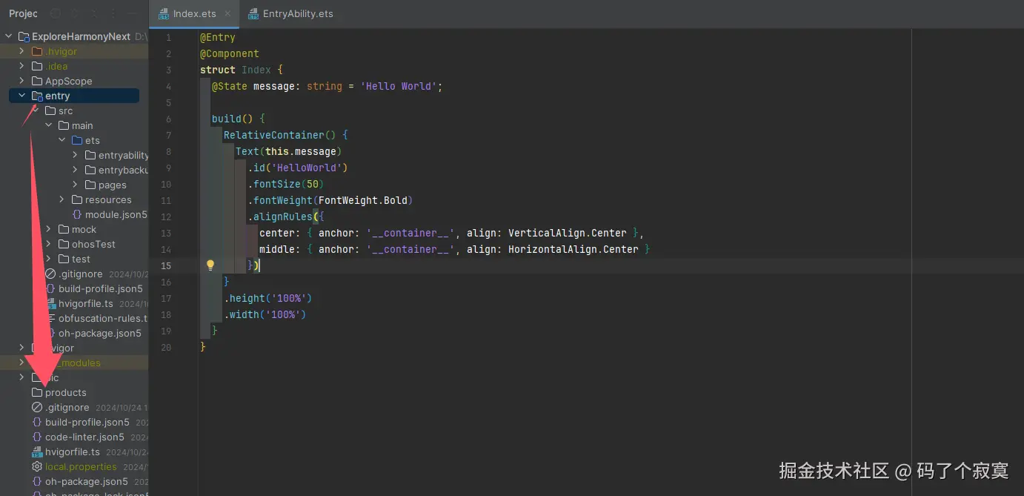1024x496 pixels.
Task: Click the intention lightbulb icon on line 15
Action: 210,265
